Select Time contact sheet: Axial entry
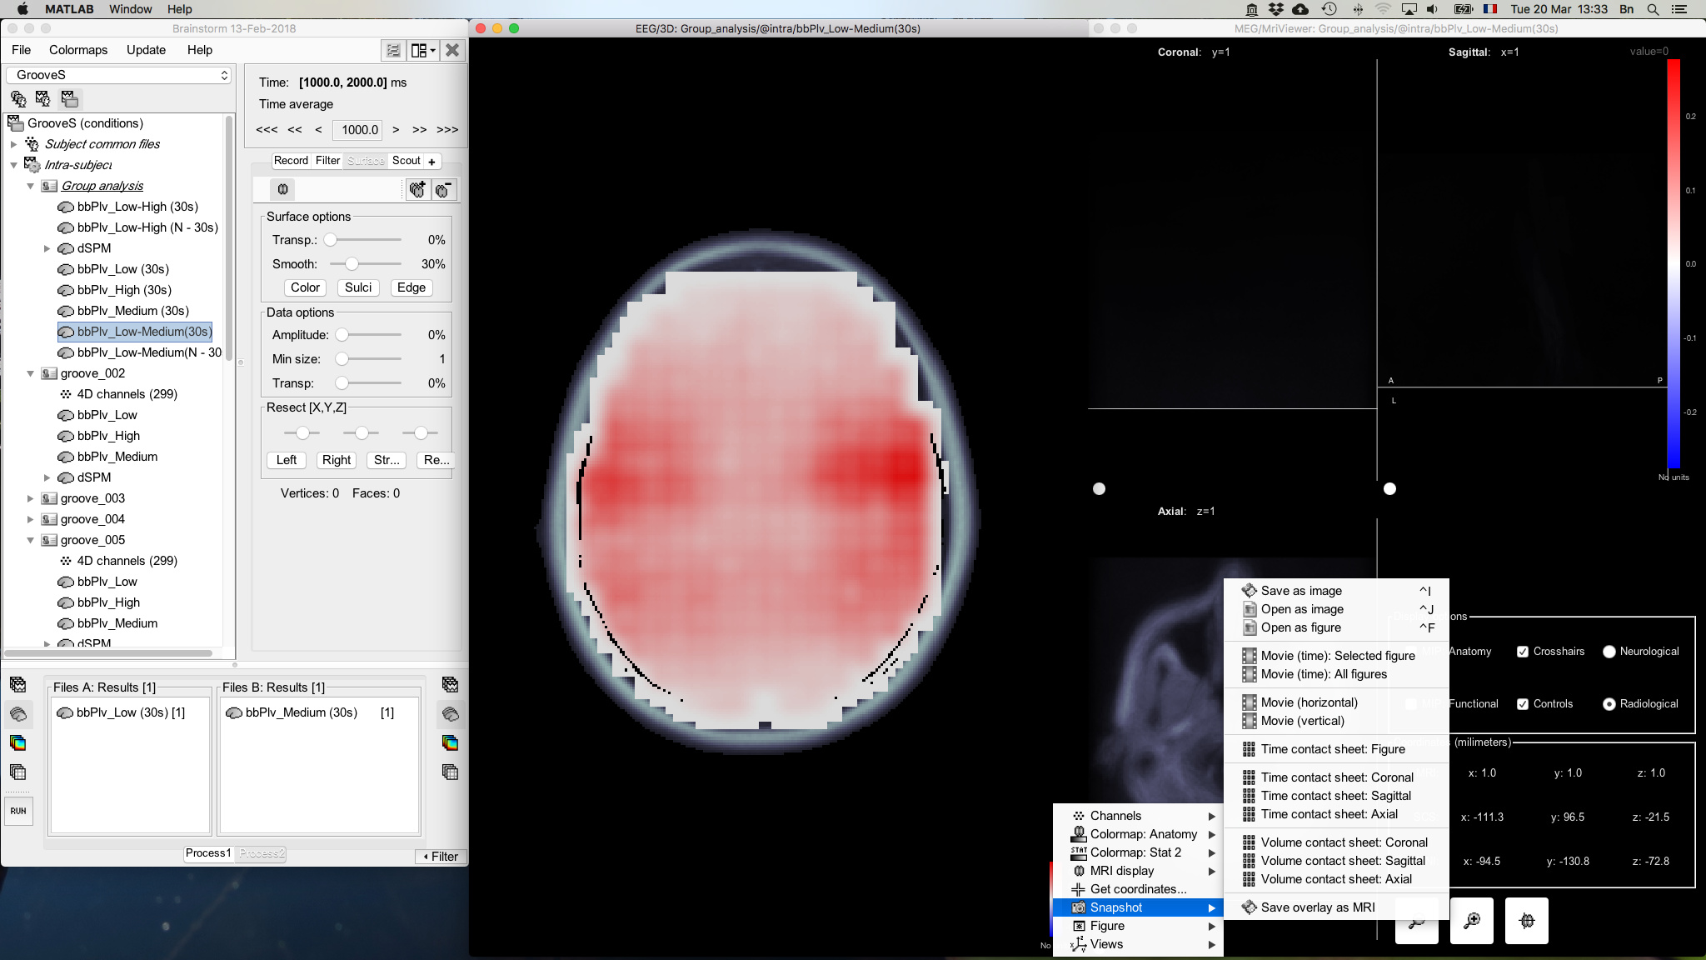Image resolution: width=1706 pixels, height=960 pixels. pyautogui.click(x=1336, y=814)
